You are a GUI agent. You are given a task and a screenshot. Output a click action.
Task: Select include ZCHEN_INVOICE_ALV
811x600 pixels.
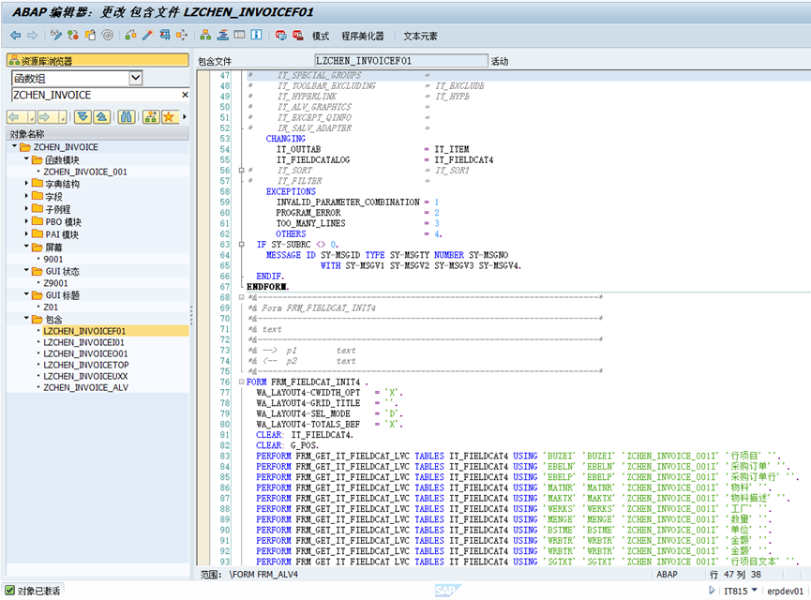click(86, 387)
